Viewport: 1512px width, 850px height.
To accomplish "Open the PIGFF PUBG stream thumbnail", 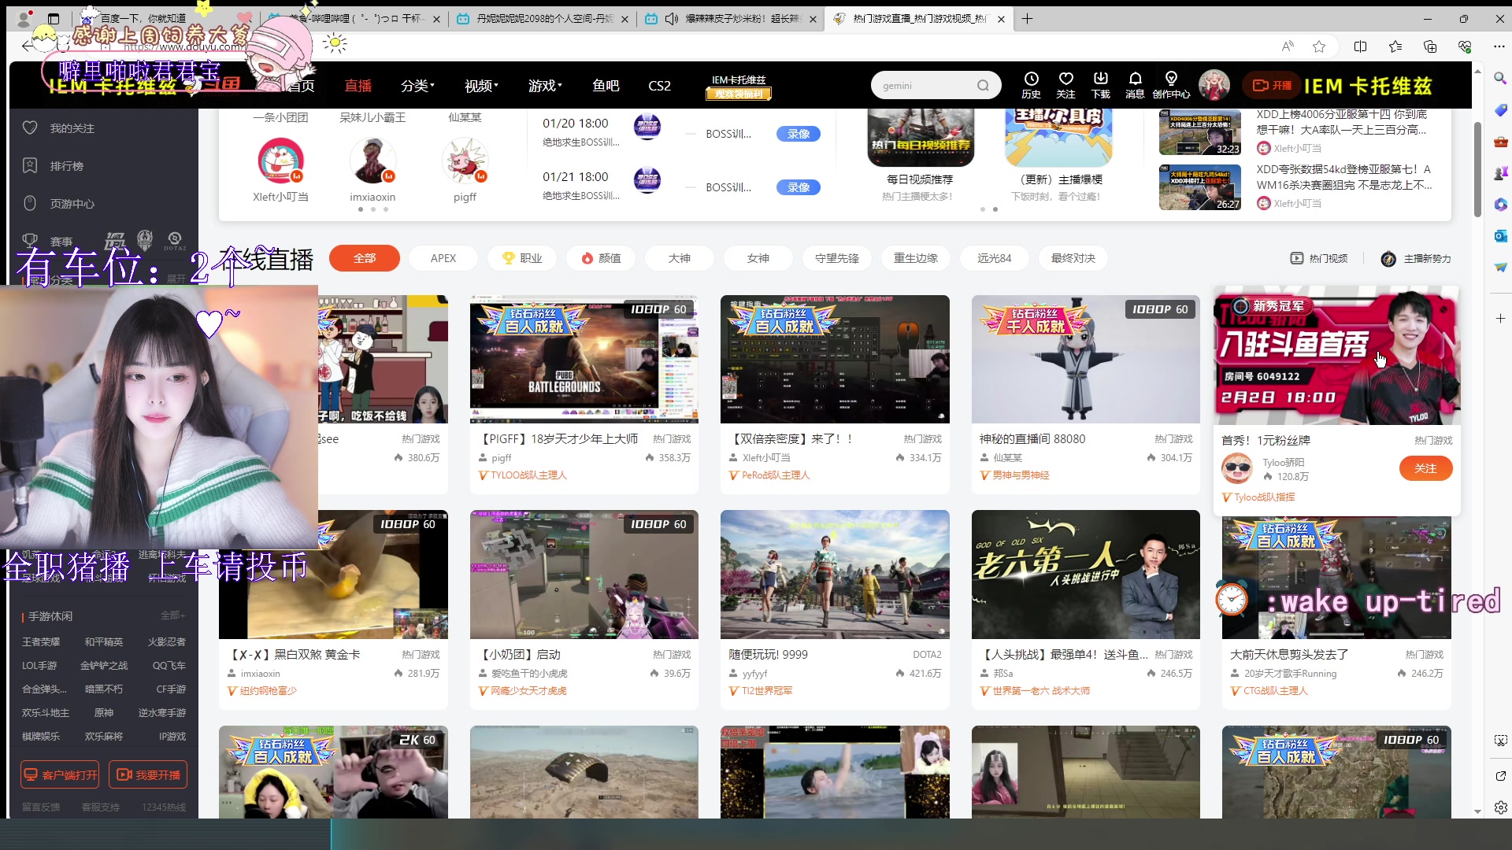I will (584, 359).
